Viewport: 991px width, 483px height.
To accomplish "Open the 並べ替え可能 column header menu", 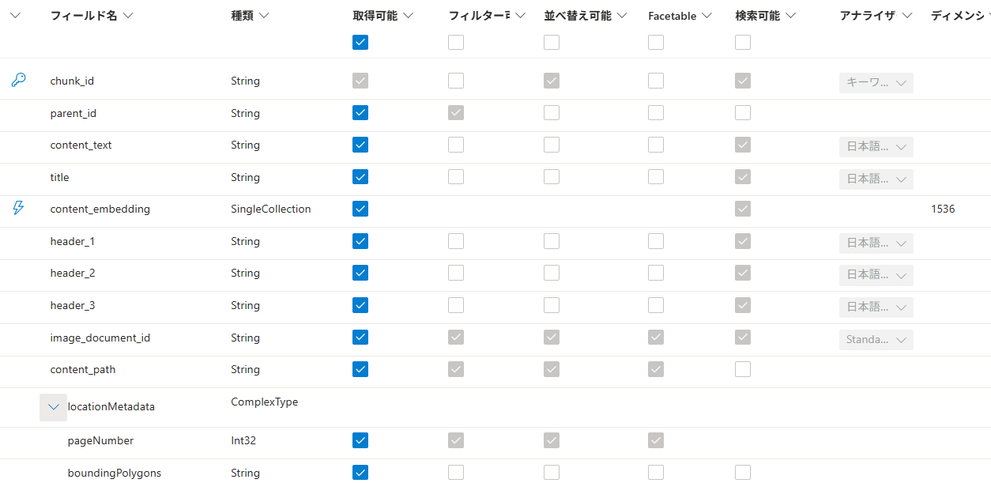I will point(622,16).
